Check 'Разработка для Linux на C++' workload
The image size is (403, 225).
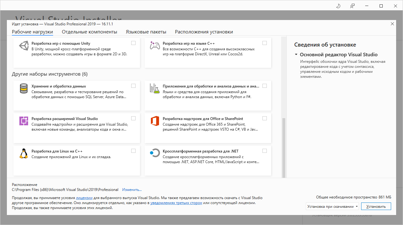point(133,151)
